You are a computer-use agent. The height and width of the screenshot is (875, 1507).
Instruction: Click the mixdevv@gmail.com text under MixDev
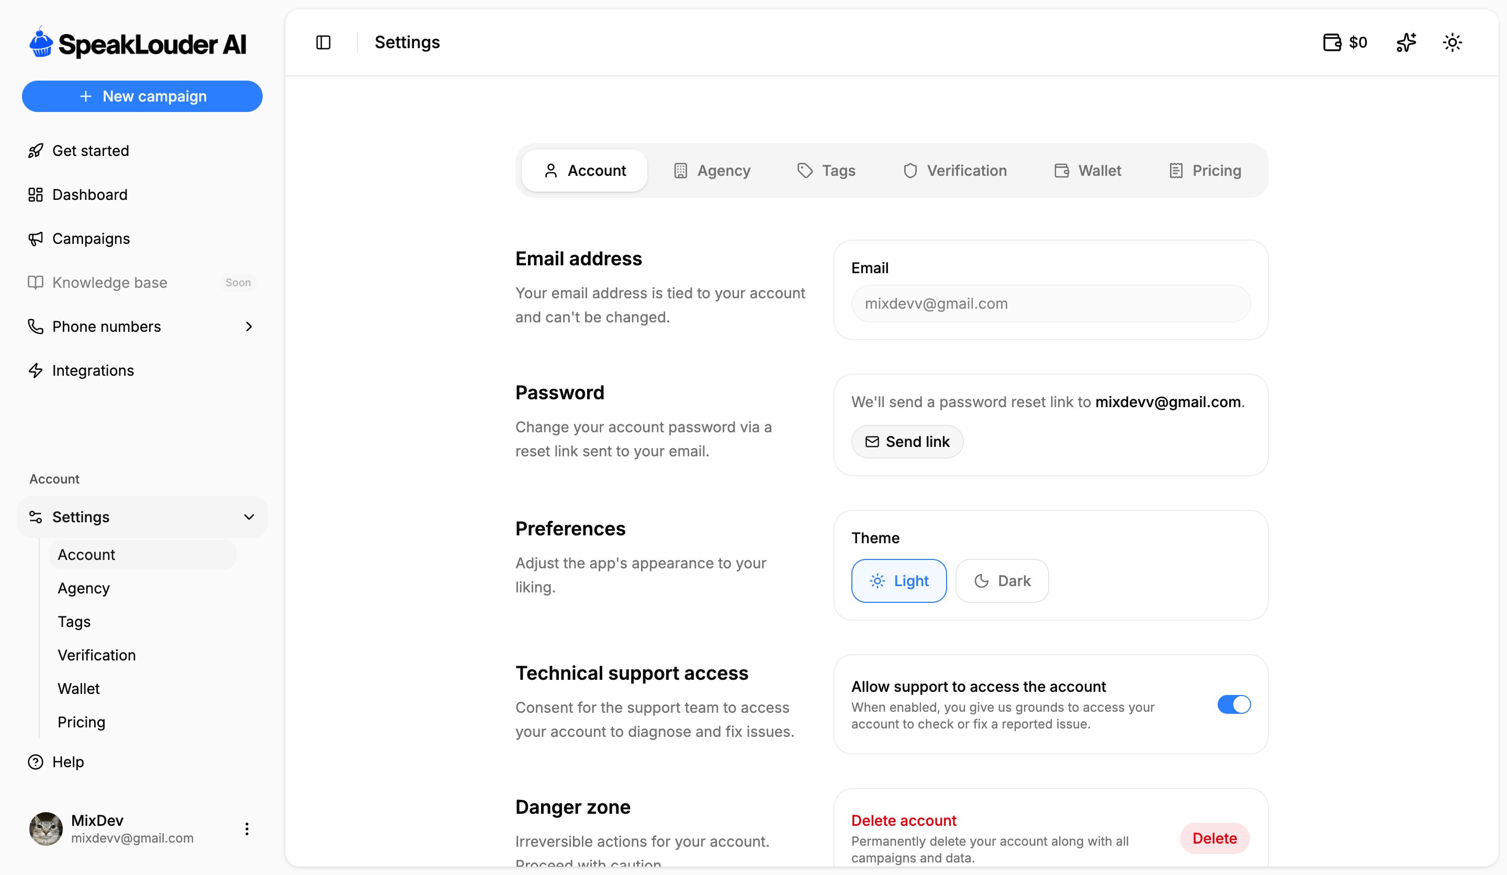point(132,838)
